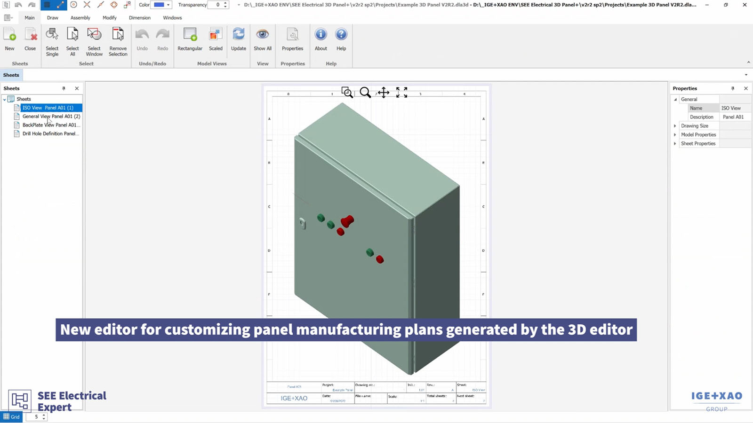Open the Color dropdown

168,5
